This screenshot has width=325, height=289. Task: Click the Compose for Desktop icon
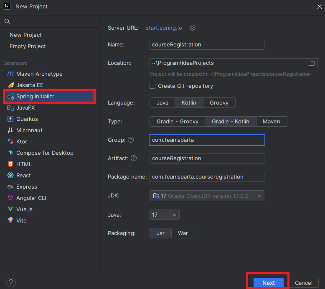tap(10, 153)
